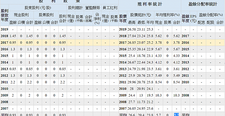Click the 盈餘分配率統計 section header
This screenshot has height=116, width=225.
point(203,4)
